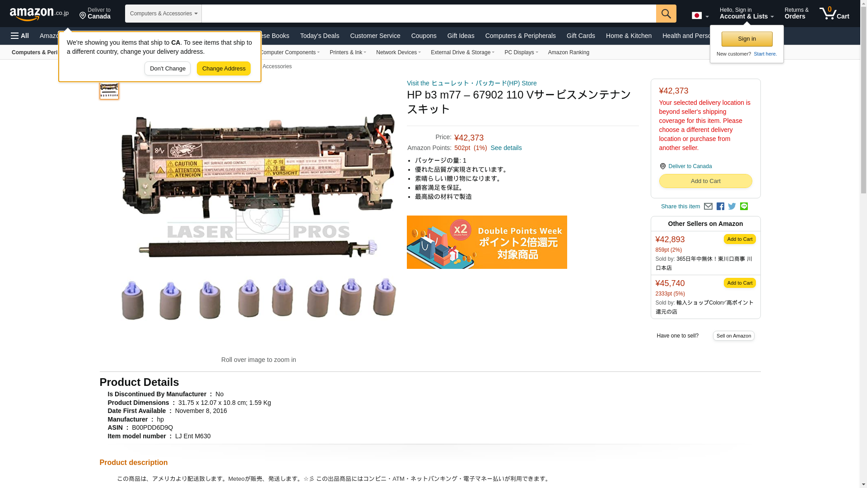Image resolution: width=867 pixels, height=488 pixels.
Task: Share this item via email icon
Action: coord(708,206)
